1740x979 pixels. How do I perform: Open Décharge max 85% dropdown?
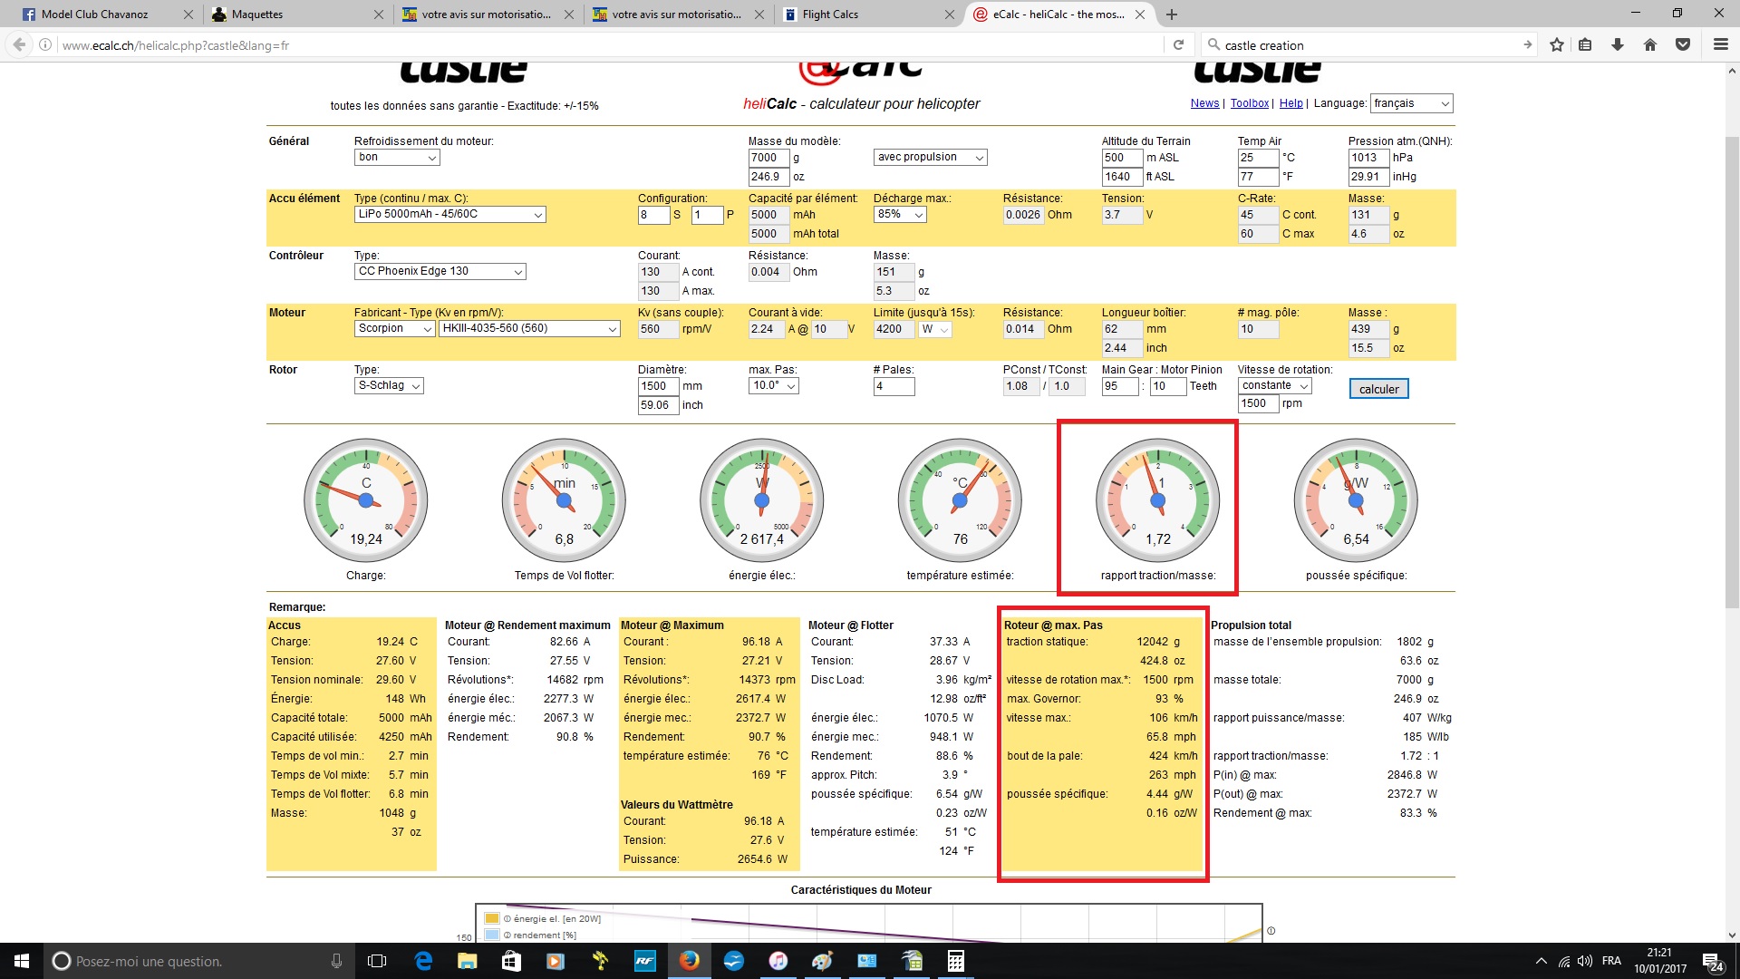(900, 214)
